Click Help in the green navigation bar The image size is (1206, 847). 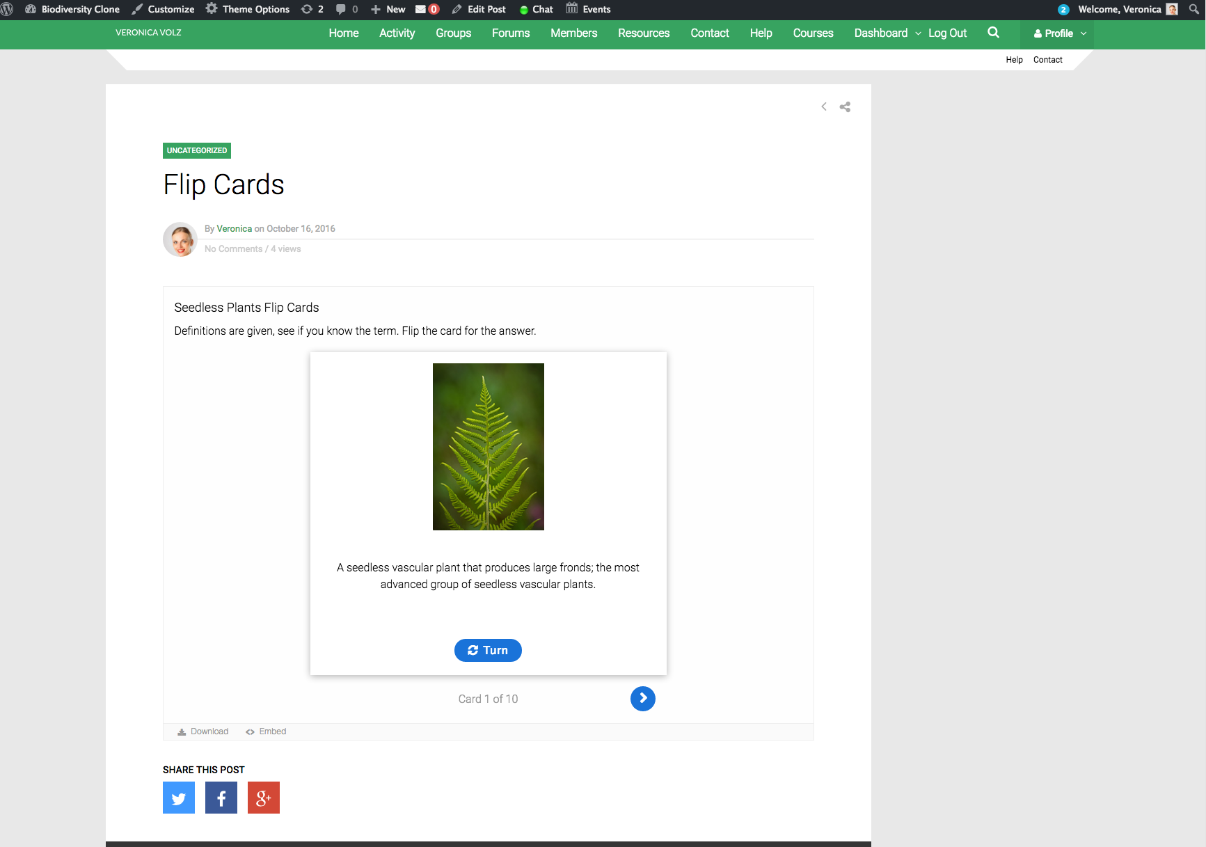point(761,33)
